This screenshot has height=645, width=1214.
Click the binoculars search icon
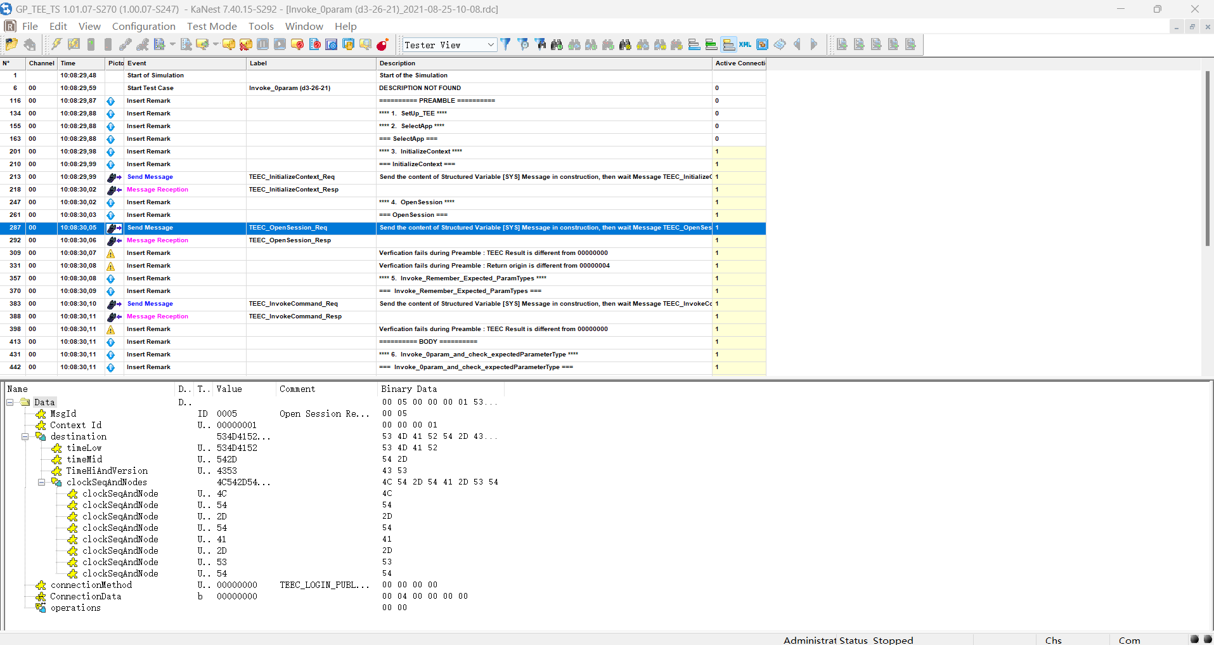point(557,44)
